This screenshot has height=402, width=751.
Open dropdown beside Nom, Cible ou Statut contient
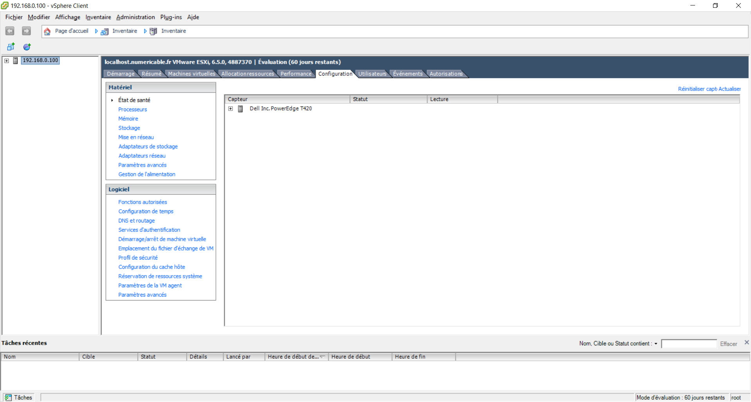coord(656,344)
